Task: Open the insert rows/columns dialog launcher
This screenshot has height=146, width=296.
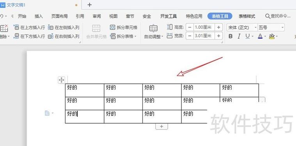Action: click(x=80, y=42)
